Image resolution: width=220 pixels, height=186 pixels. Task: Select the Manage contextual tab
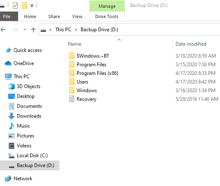(107, 6)
